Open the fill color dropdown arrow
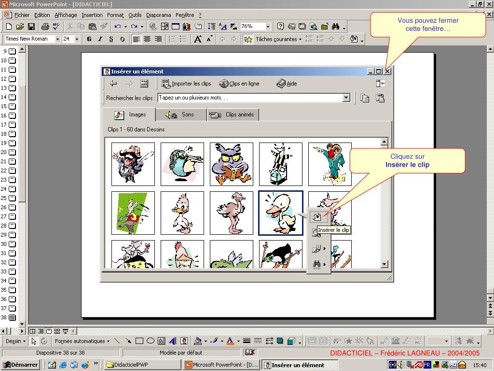The height and width of the screenshot is (371, 494). pos(206,341)
